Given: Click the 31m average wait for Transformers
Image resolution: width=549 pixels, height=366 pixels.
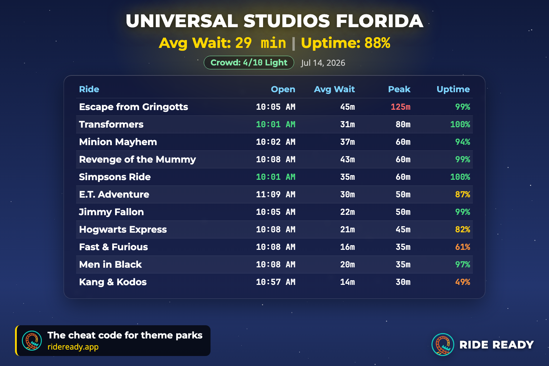Looking at the screenshot, I should click(x=347, y=124).
